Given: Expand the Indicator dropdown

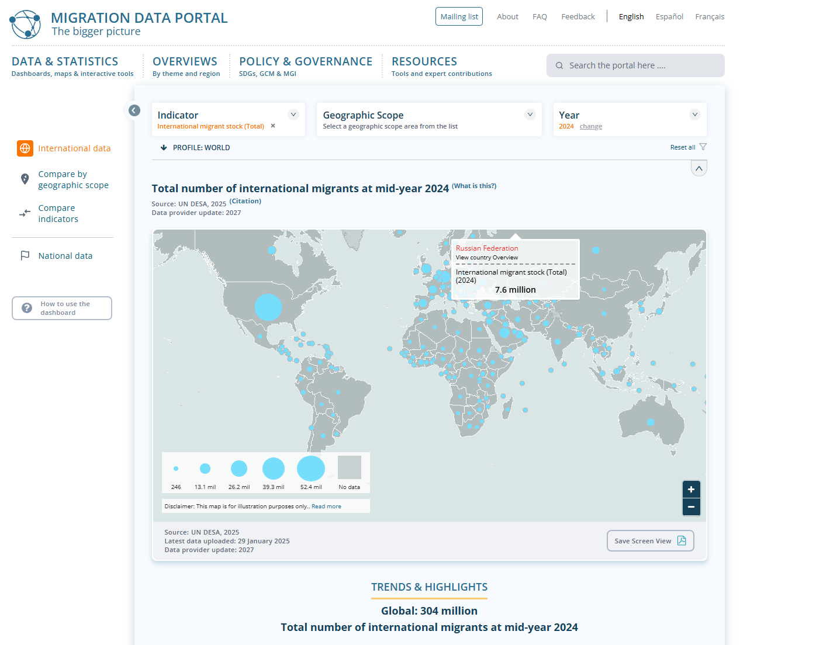Looking at the screenshot, I should (293, 115).
